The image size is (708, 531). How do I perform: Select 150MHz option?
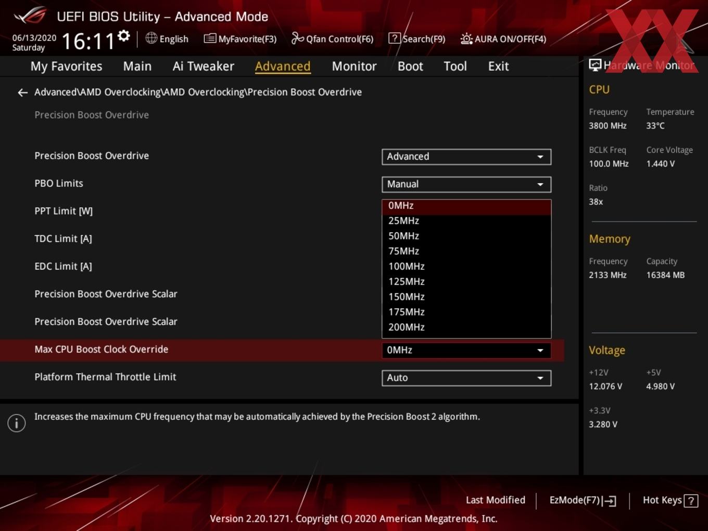pyautogui.click(x=466, y=297)
